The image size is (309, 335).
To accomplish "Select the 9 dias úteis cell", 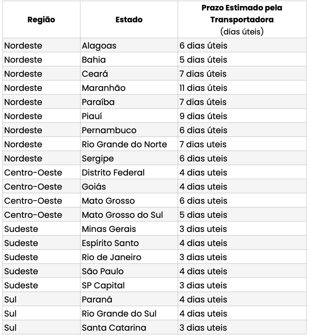I will pyautogui.click(x=203, y=116).
